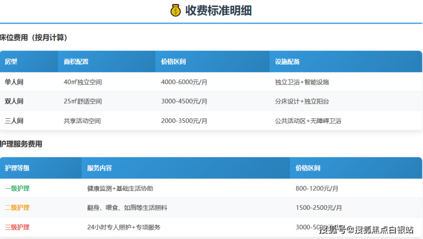Click the 共享活动空间 area cell
The height and width of the screenshot is (239, 423).
click(82, 121)
